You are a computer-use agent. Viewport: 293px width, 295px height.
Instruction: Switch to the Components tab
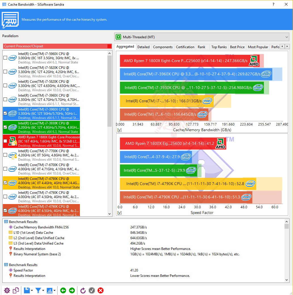[163, 47]
